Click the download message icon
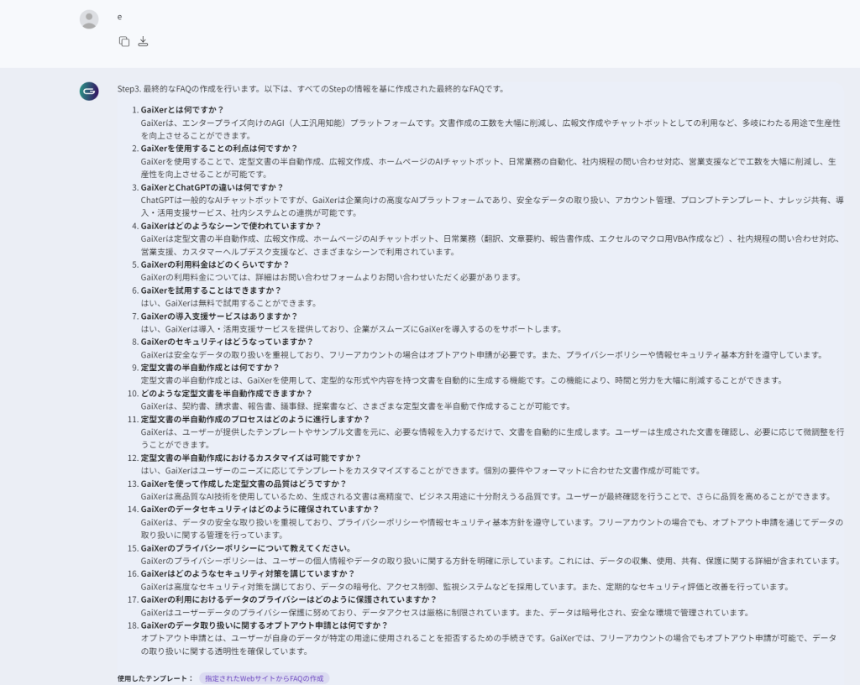 pyautogui.click(x=143, y=41)
